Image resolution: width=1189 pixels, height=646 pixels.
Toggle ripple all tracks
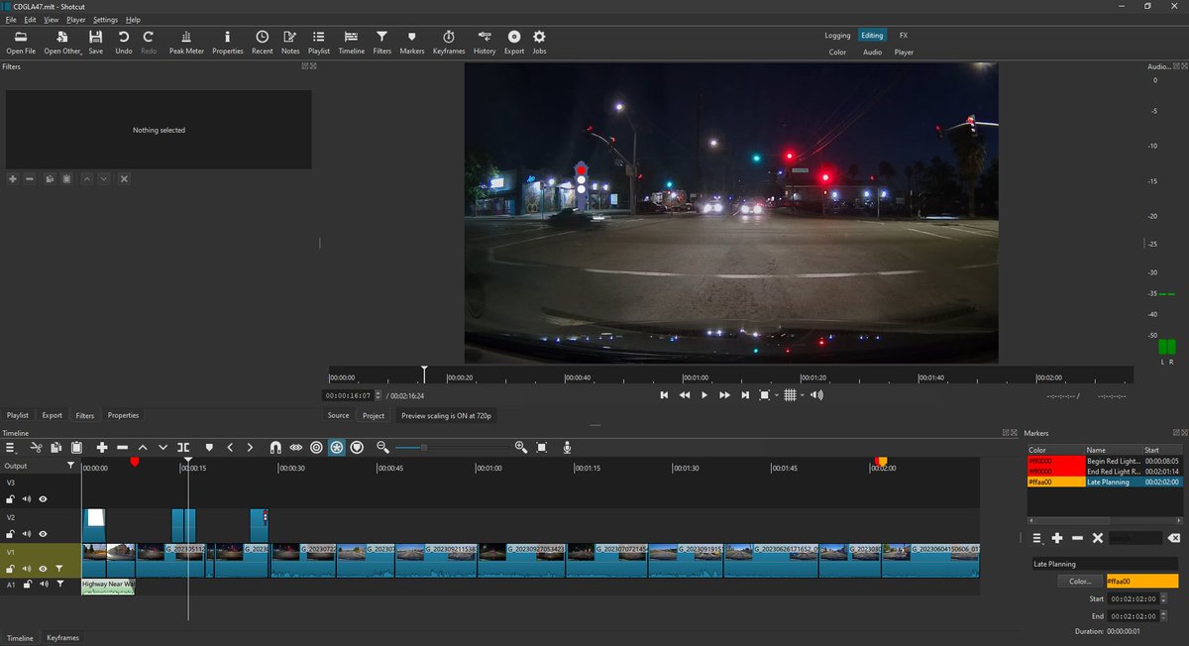click(x=337, y=447)
